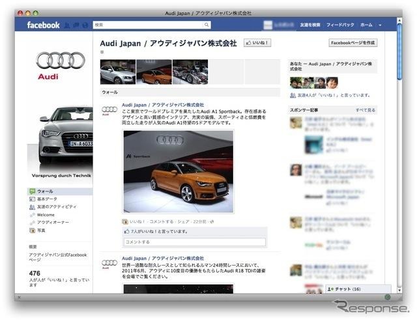This screenshot has width=417, height=321.
Task: Open フィードバック in the top bar
Action: click(340, 25)
